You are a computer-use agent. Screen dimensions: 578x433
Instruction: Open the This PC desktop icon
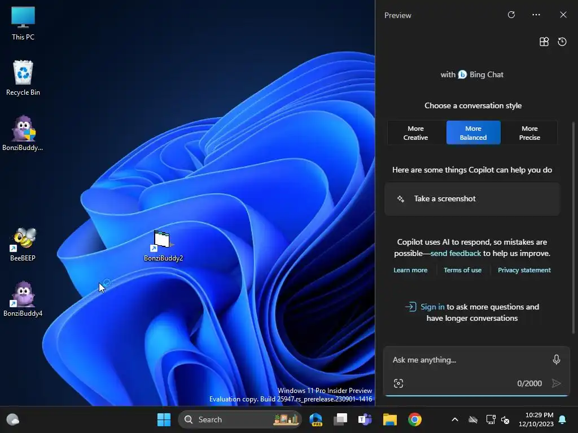click(23, 23)
